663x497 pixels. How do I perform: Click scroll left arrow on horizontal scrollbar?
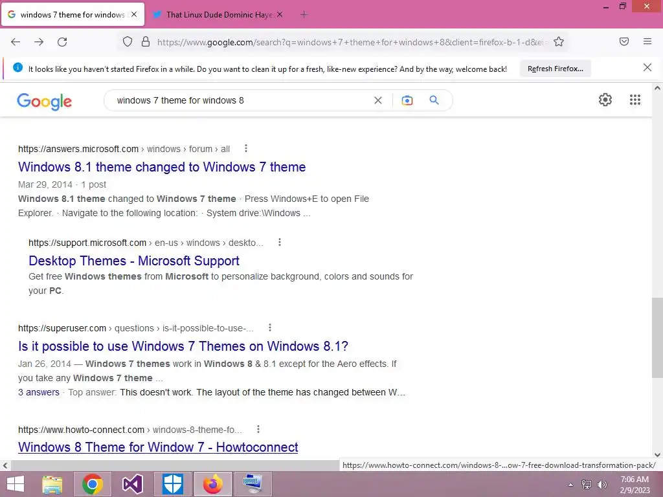5,465
